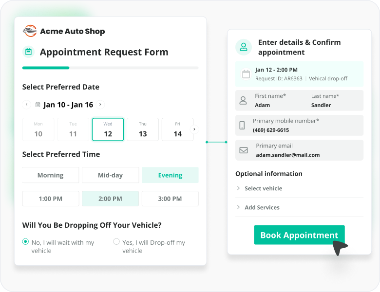Click the green form progress bar
The width and height of the screenshot is (380, 292).
point(46,68)
